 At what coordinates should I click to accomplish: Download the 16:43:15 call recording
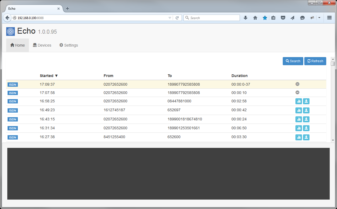click(x=306, y=119)
